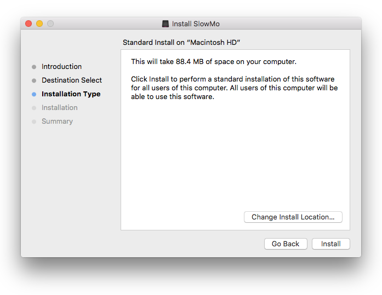Click the dimmed bullet beside Installation
Image resolution: width=382 pixels, height=295 pixels.
34,108
